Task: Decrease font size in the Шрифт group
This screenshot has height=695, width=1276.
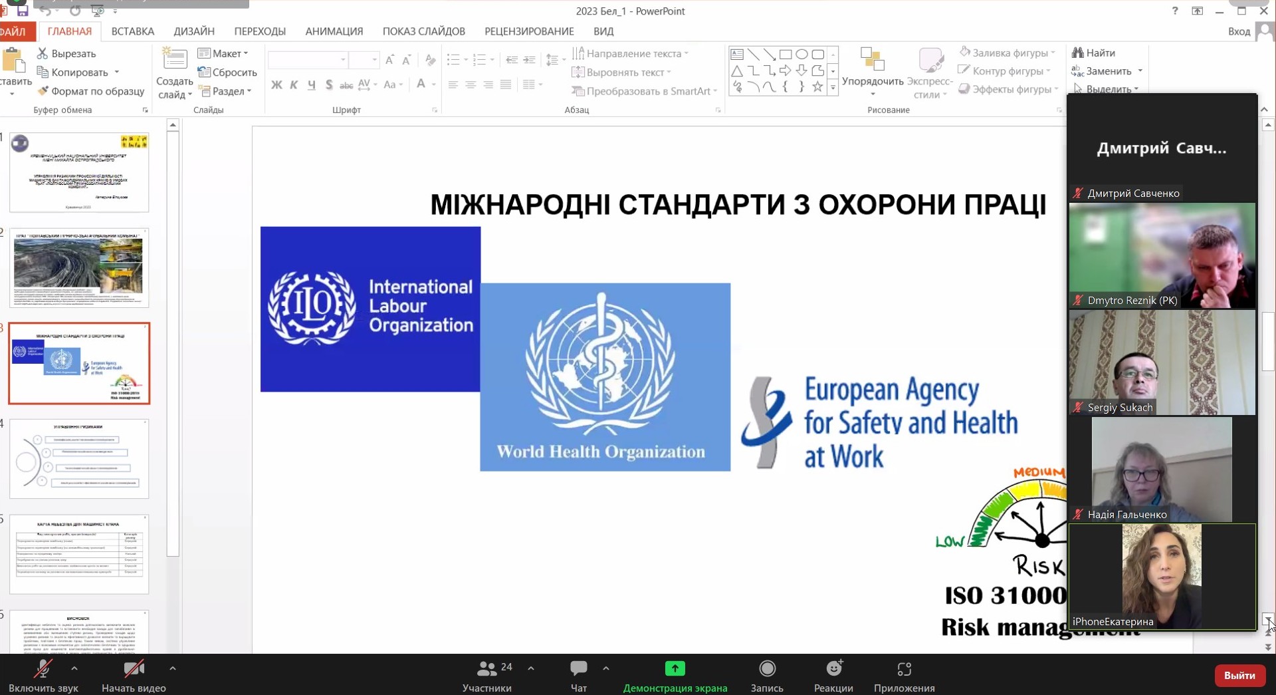Action: pos(406,60)
